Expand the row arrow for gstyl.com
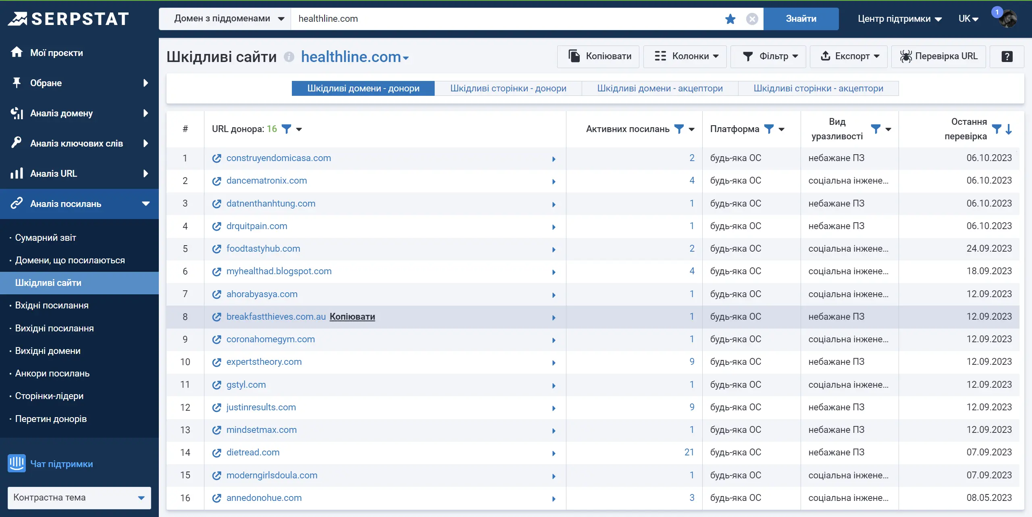This screenshot has width=1032, height=517. point(554,385)
